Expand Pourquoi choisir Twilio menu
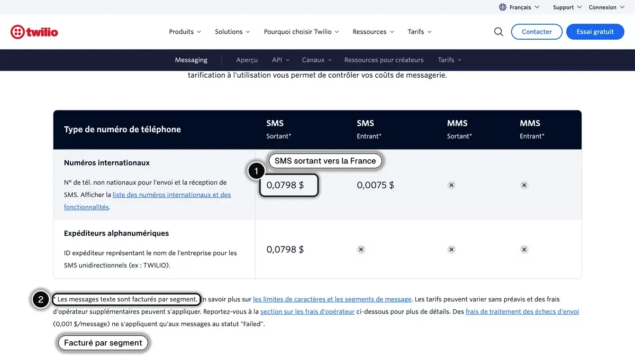The image size is (635, 357). pyautogui.click(x=302, y=32)
